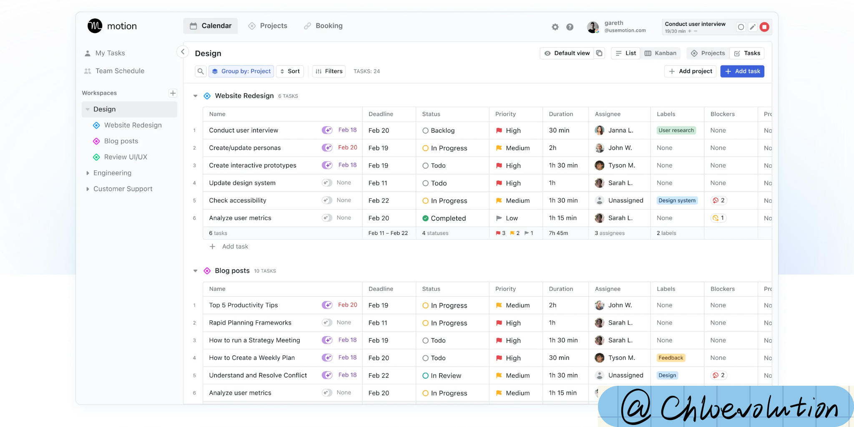Collapse the sidebar with the arrow button
Viewport: 854px width, 427px height.
pyautogui.click(x=183, y=52)
